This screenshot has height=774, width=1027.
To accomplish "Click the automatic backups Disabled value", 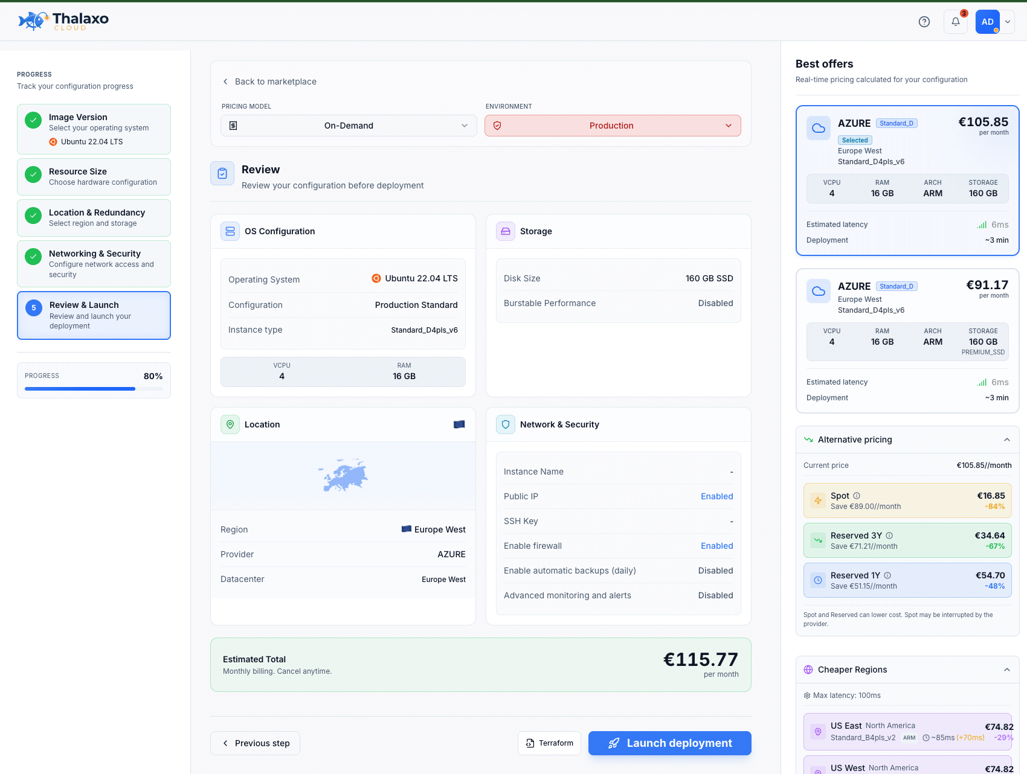I will tap(716, 571).
